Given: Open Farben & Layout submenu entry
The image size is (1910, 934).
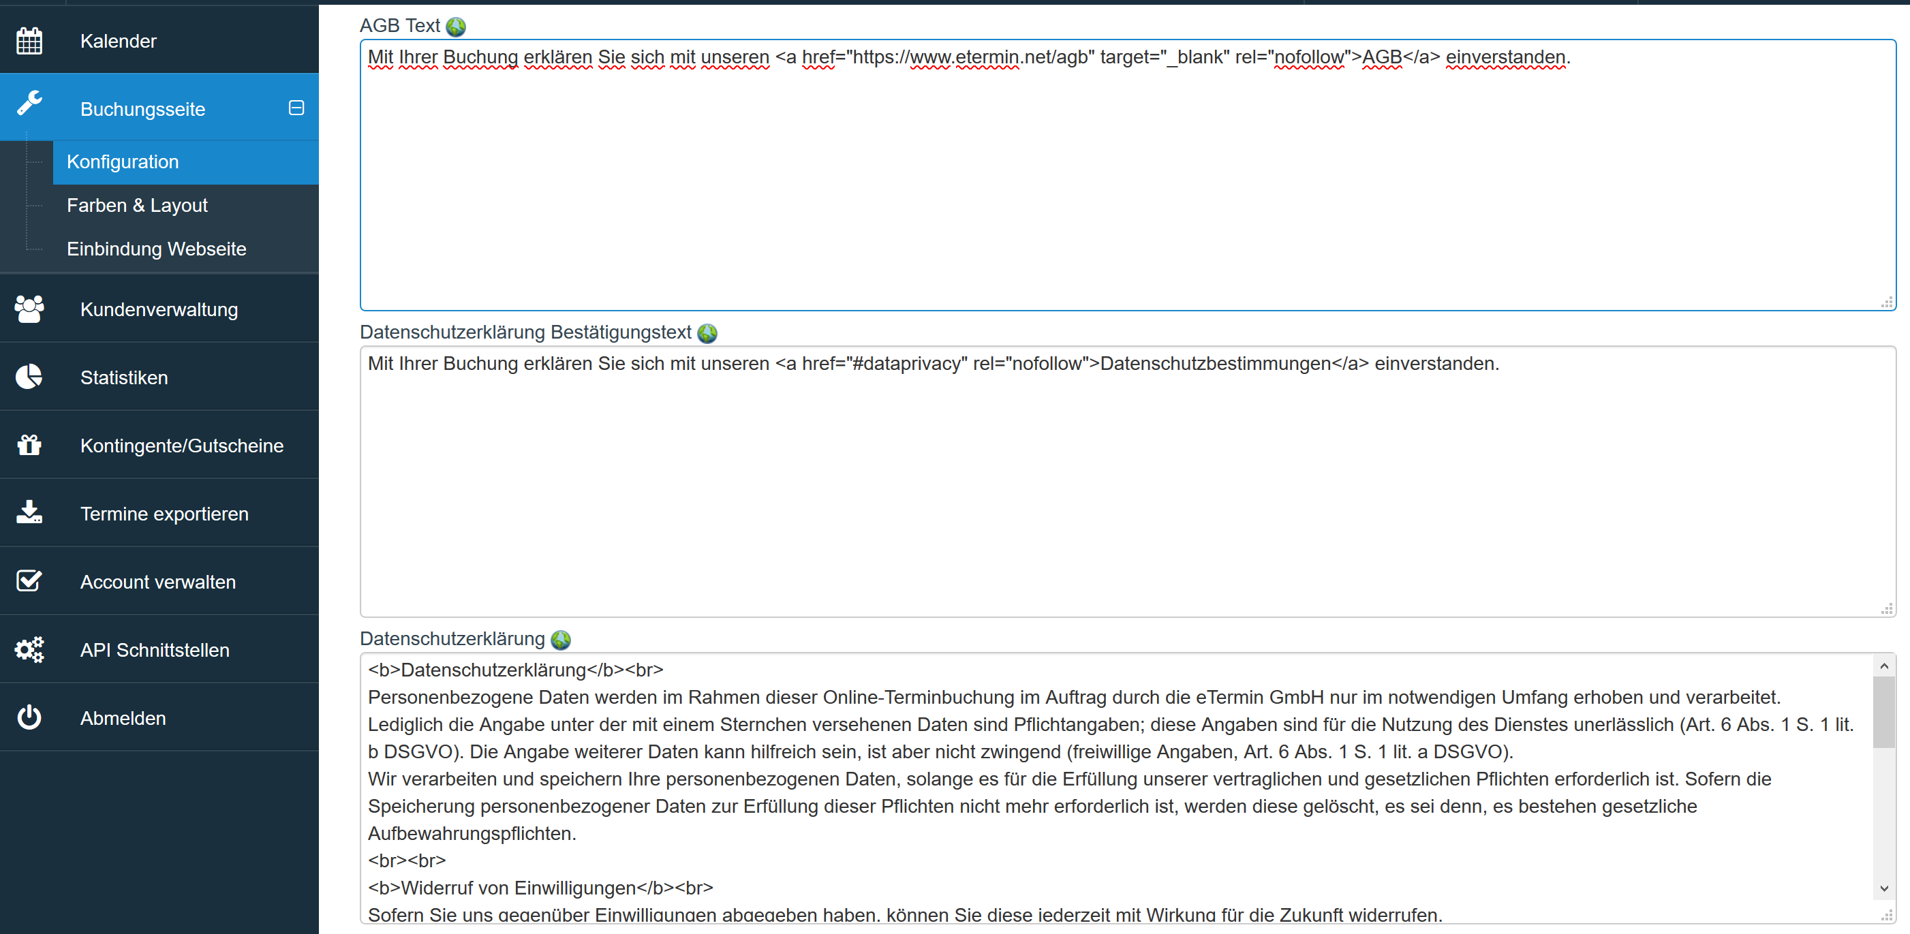Looking at the screenshot, I should tap(185, 205).
